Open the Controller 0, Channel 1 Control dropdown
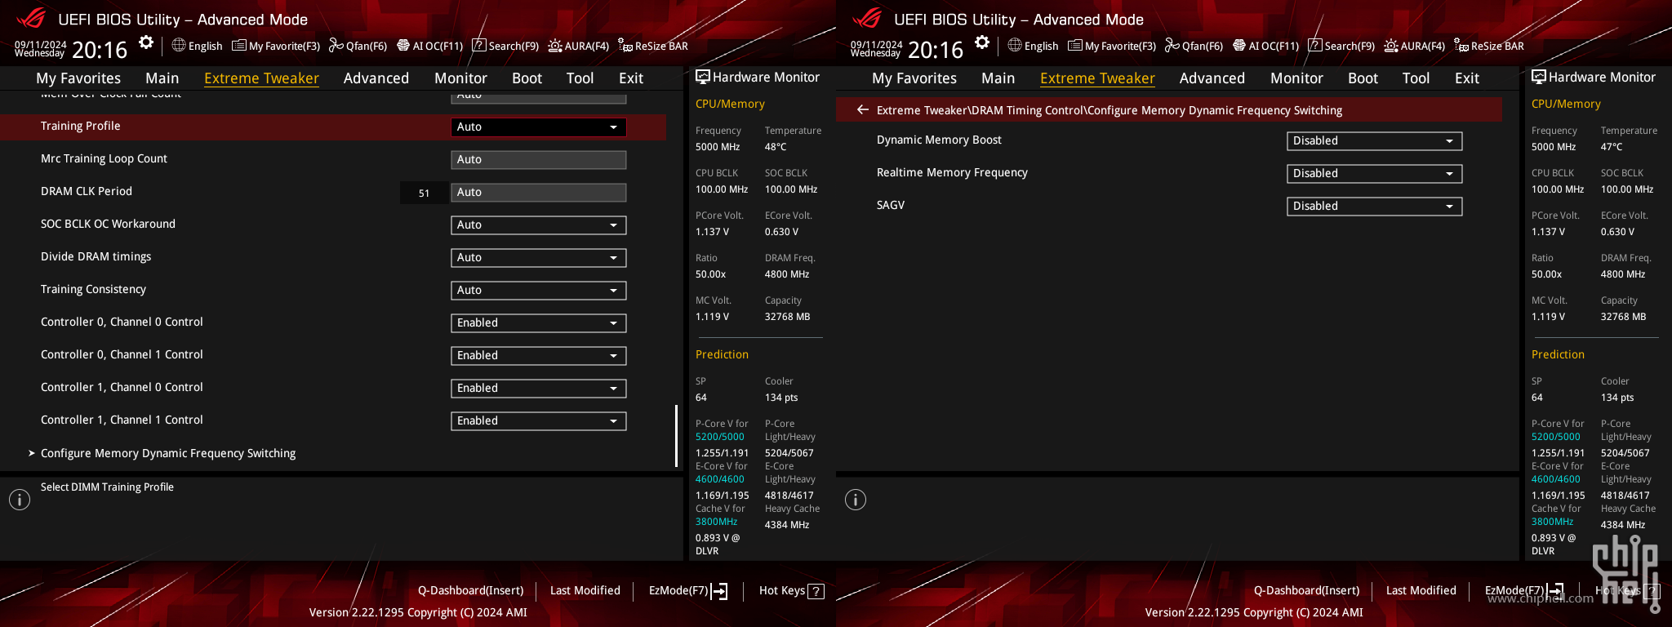 click(539, 356)
